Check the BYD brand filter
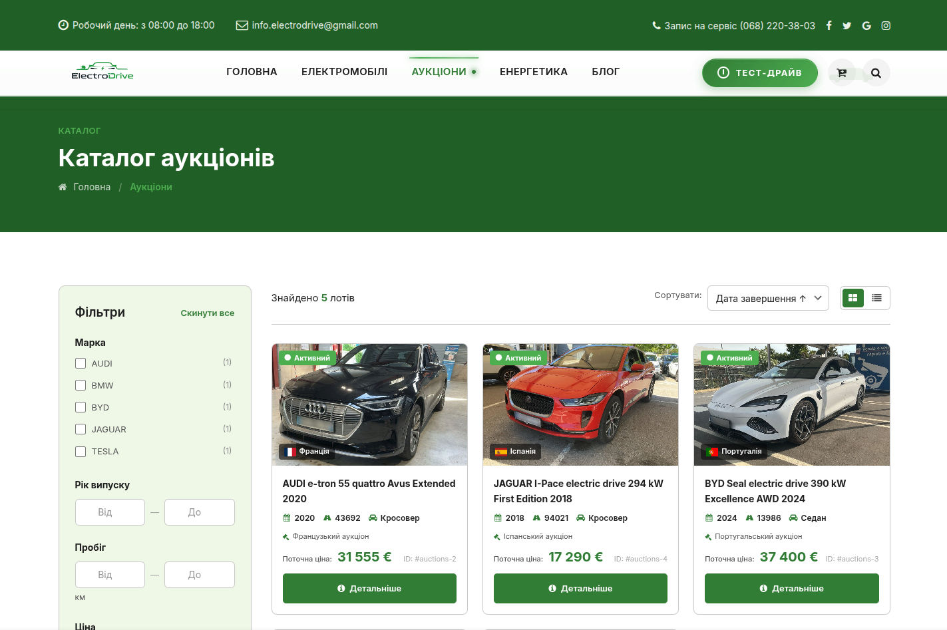Viewport: 947px width, 630px height. click(x=81, y=407)
